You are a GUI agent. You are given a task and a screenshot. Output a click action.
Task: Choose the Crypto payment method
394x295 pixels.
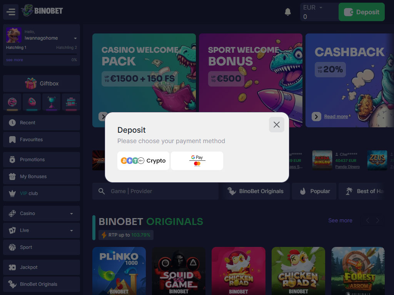coord(143,160)
